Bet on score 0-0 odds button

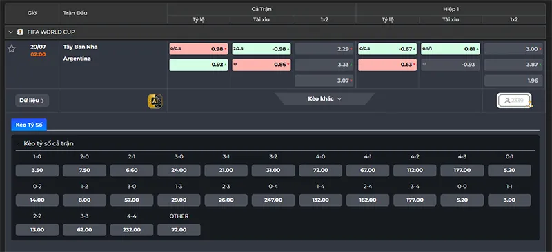[462, 200]
